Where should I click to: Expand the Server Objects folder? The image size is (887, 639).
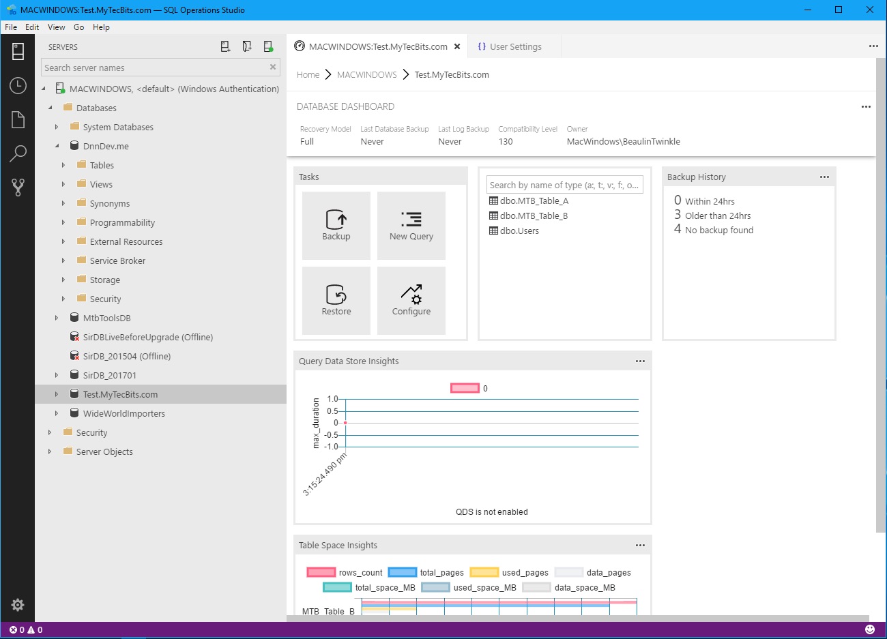(50, 451)
